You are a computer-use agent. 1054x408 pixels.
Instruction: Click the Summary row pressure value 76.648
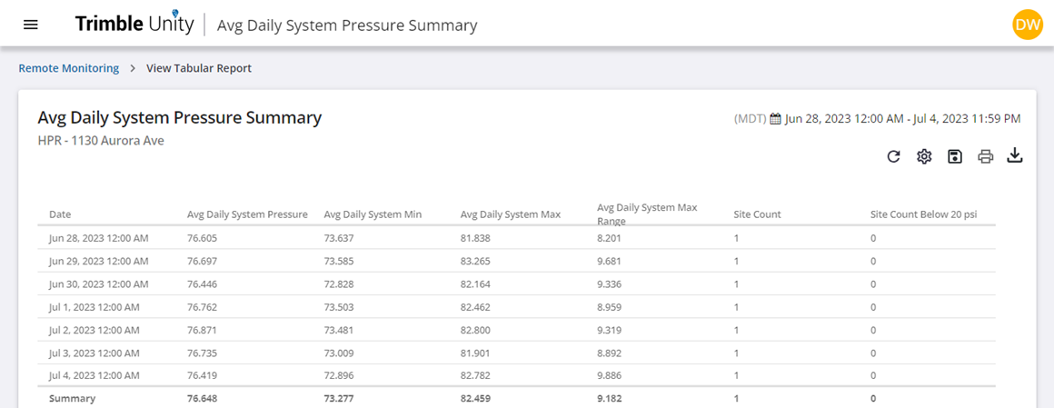point(203,398)
